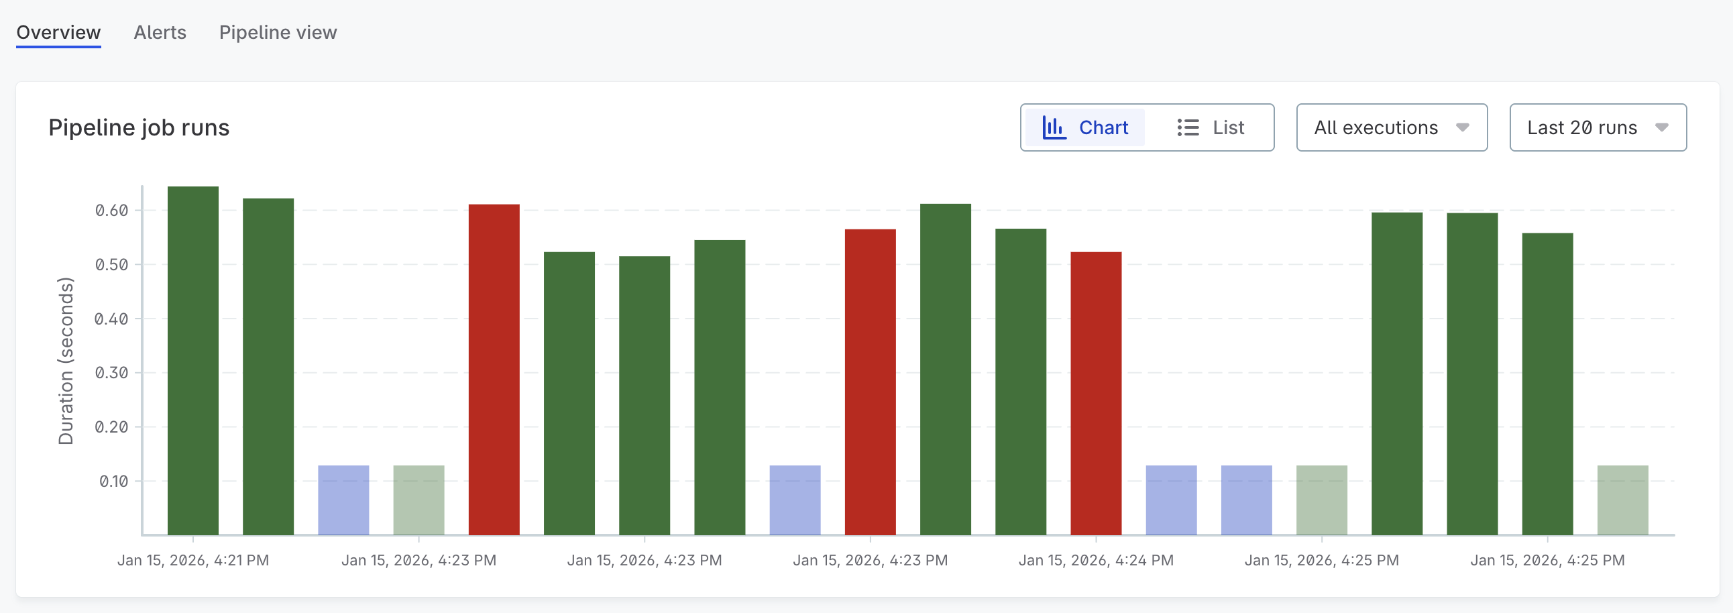Click the tallest green bar in the chart
Image resolution: width=1733 pixels, height=613 pixels.
pos(193,357)
